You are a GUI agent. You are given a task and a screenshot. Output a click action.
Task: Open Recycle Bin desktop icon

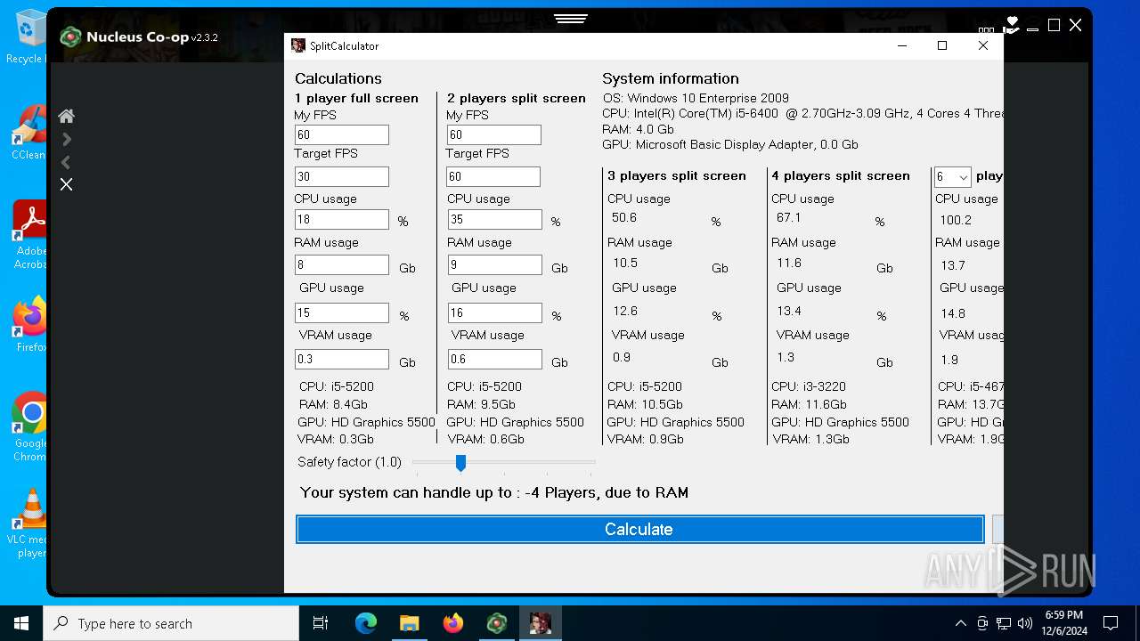[x=29, y=37]
